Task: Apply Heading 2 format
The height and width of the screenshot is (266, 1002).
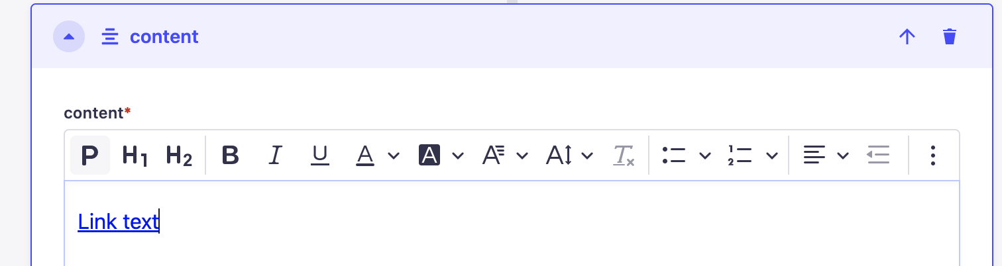Action: point(180,155)
